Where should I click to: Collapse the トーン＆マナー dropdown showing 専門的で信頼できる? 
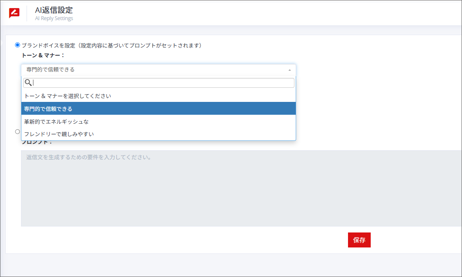click(159, 70)
